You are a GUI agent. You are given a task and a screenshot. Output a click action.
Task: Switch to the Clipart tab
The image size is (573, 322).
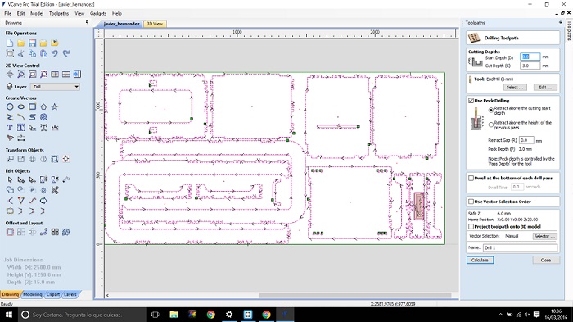(x=53, y=295)
